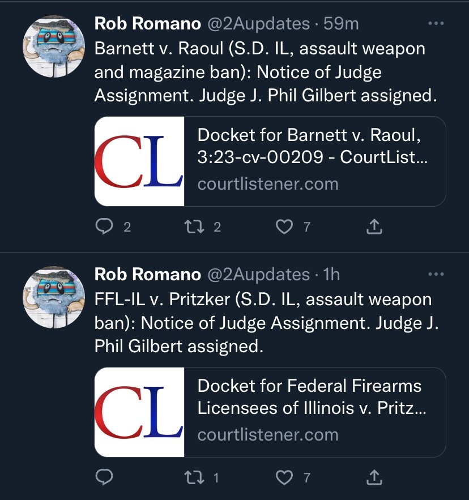Share the Barnett v. Raoul tweet

(374, 227)
